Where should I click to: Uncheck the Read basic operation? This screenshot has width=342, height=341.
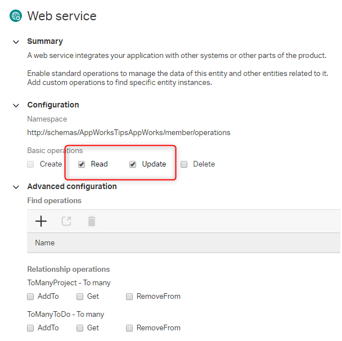(x=82, y=164)
